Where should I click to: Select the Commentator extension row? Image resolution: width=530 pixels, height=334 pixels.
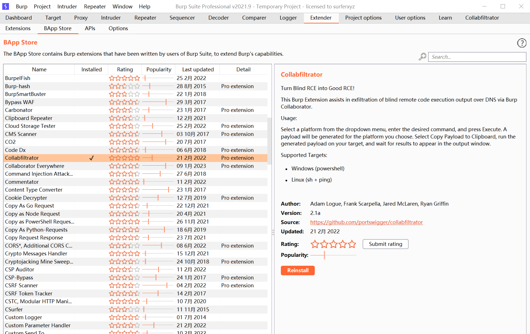click(x=136, y=182)
